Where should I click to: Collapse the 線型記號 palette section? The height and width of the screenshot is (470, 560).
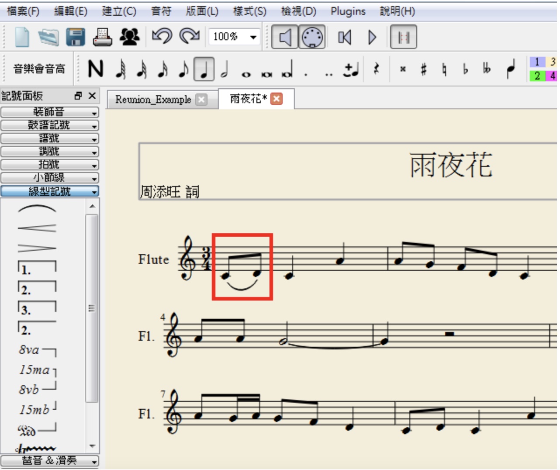click(50, 191)
